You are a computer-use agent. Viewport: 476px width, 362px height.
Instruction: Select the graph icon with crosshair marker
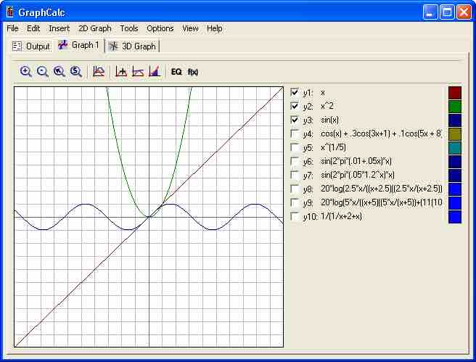[121, 72]
